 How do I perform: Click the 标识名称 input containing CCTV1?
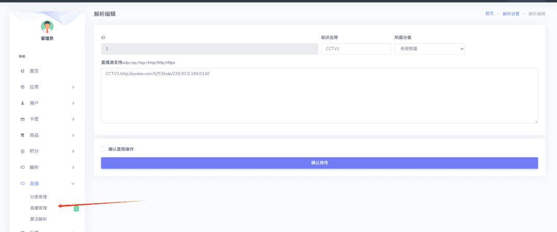[356, 49]
